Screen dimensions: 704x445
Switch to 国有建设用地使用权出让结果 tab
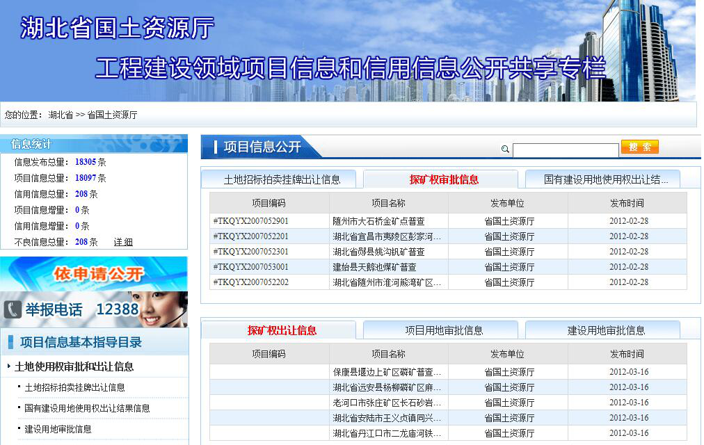pyautogui.click(x=605, y=179)
